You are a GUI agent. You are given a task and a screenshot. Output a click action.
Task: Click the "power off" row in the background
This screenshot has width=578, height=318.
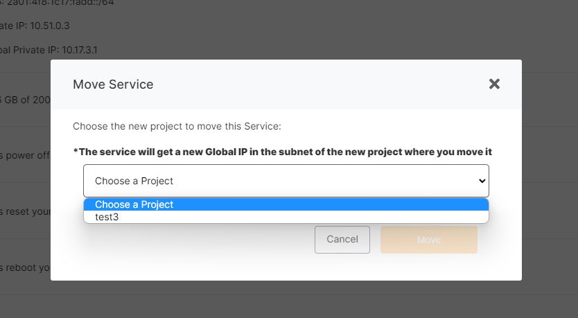[x=25, y=155]
